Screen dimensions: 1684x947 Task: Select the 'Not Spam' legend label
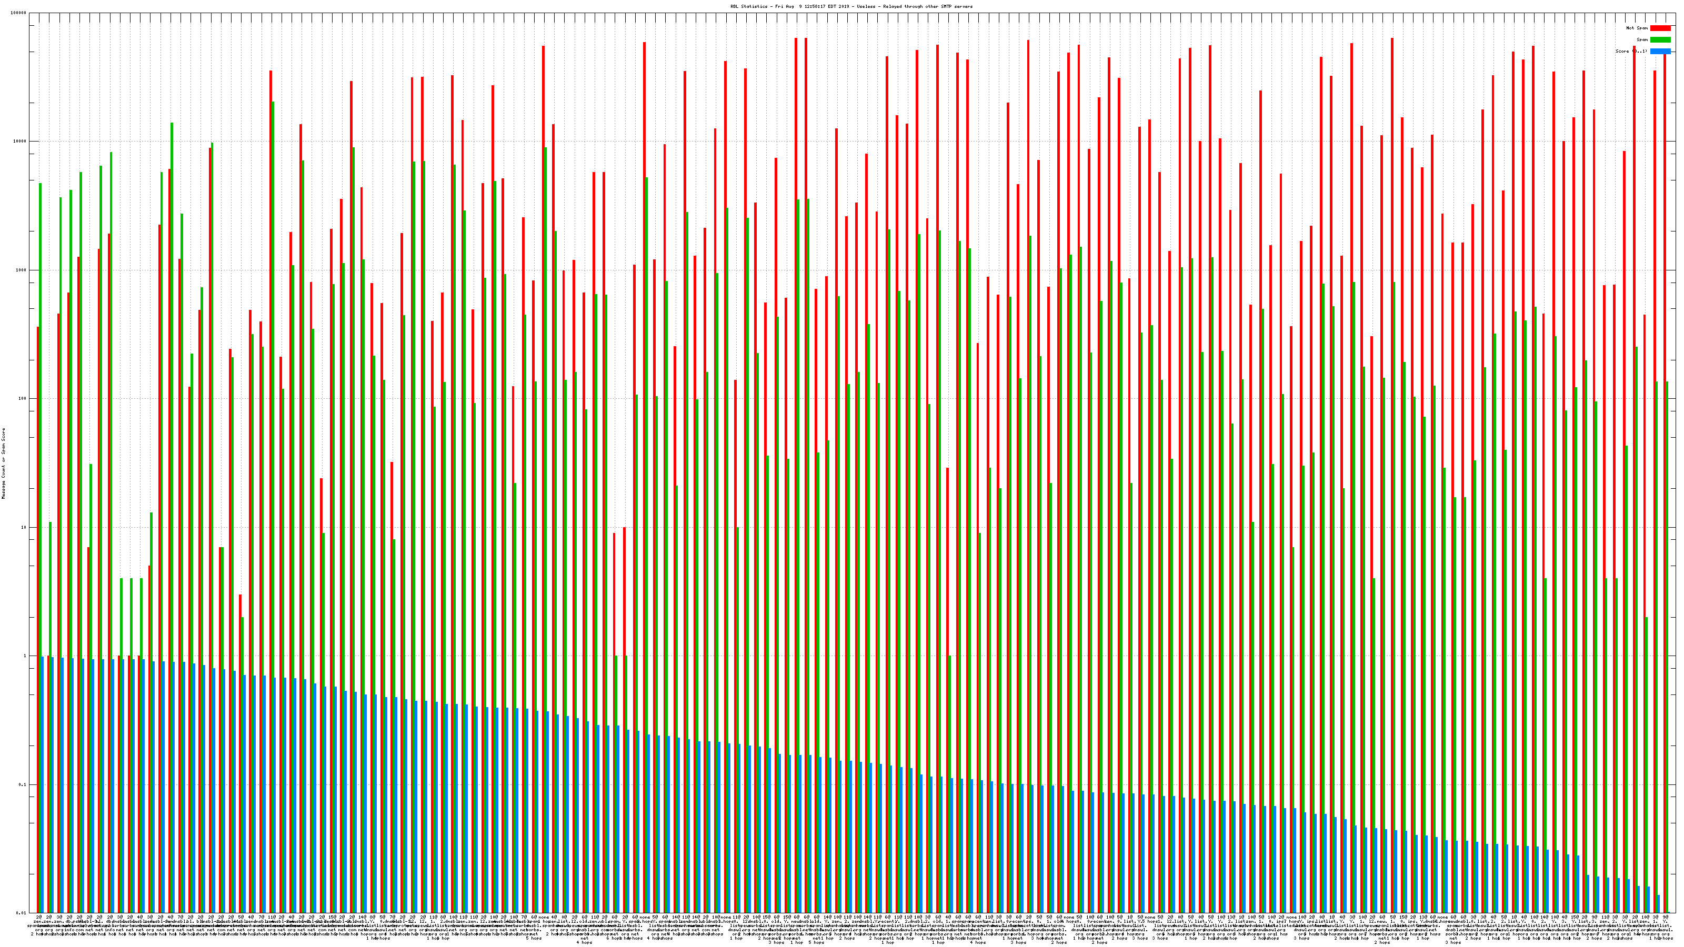click(1637, 28)
